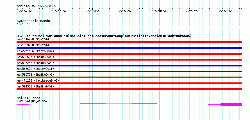Open variant nsv527255 (Shaikh2009) label
This screenshot has height=120, width=250.
point(35,63)
